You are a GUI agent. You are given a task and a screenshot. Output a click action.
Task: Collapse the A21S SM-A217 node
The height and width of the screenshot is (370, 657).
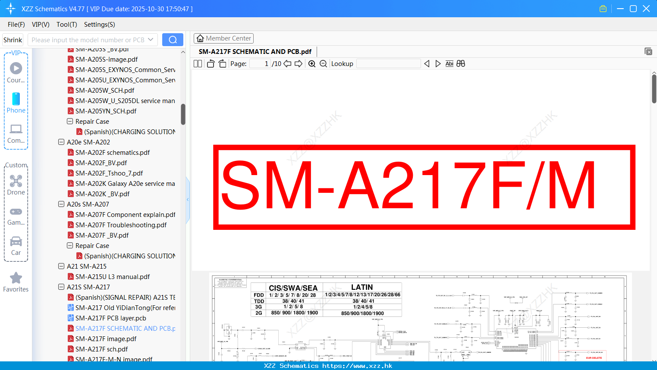coord(61,287)
